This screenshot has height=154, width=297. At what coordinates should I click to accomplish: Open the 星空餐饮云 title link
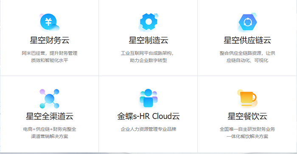(247, 116)
